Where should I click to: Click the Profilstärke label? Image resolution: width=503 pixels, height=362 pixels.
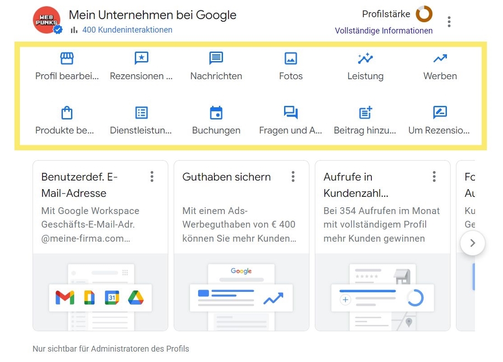(x=386, y=14)
